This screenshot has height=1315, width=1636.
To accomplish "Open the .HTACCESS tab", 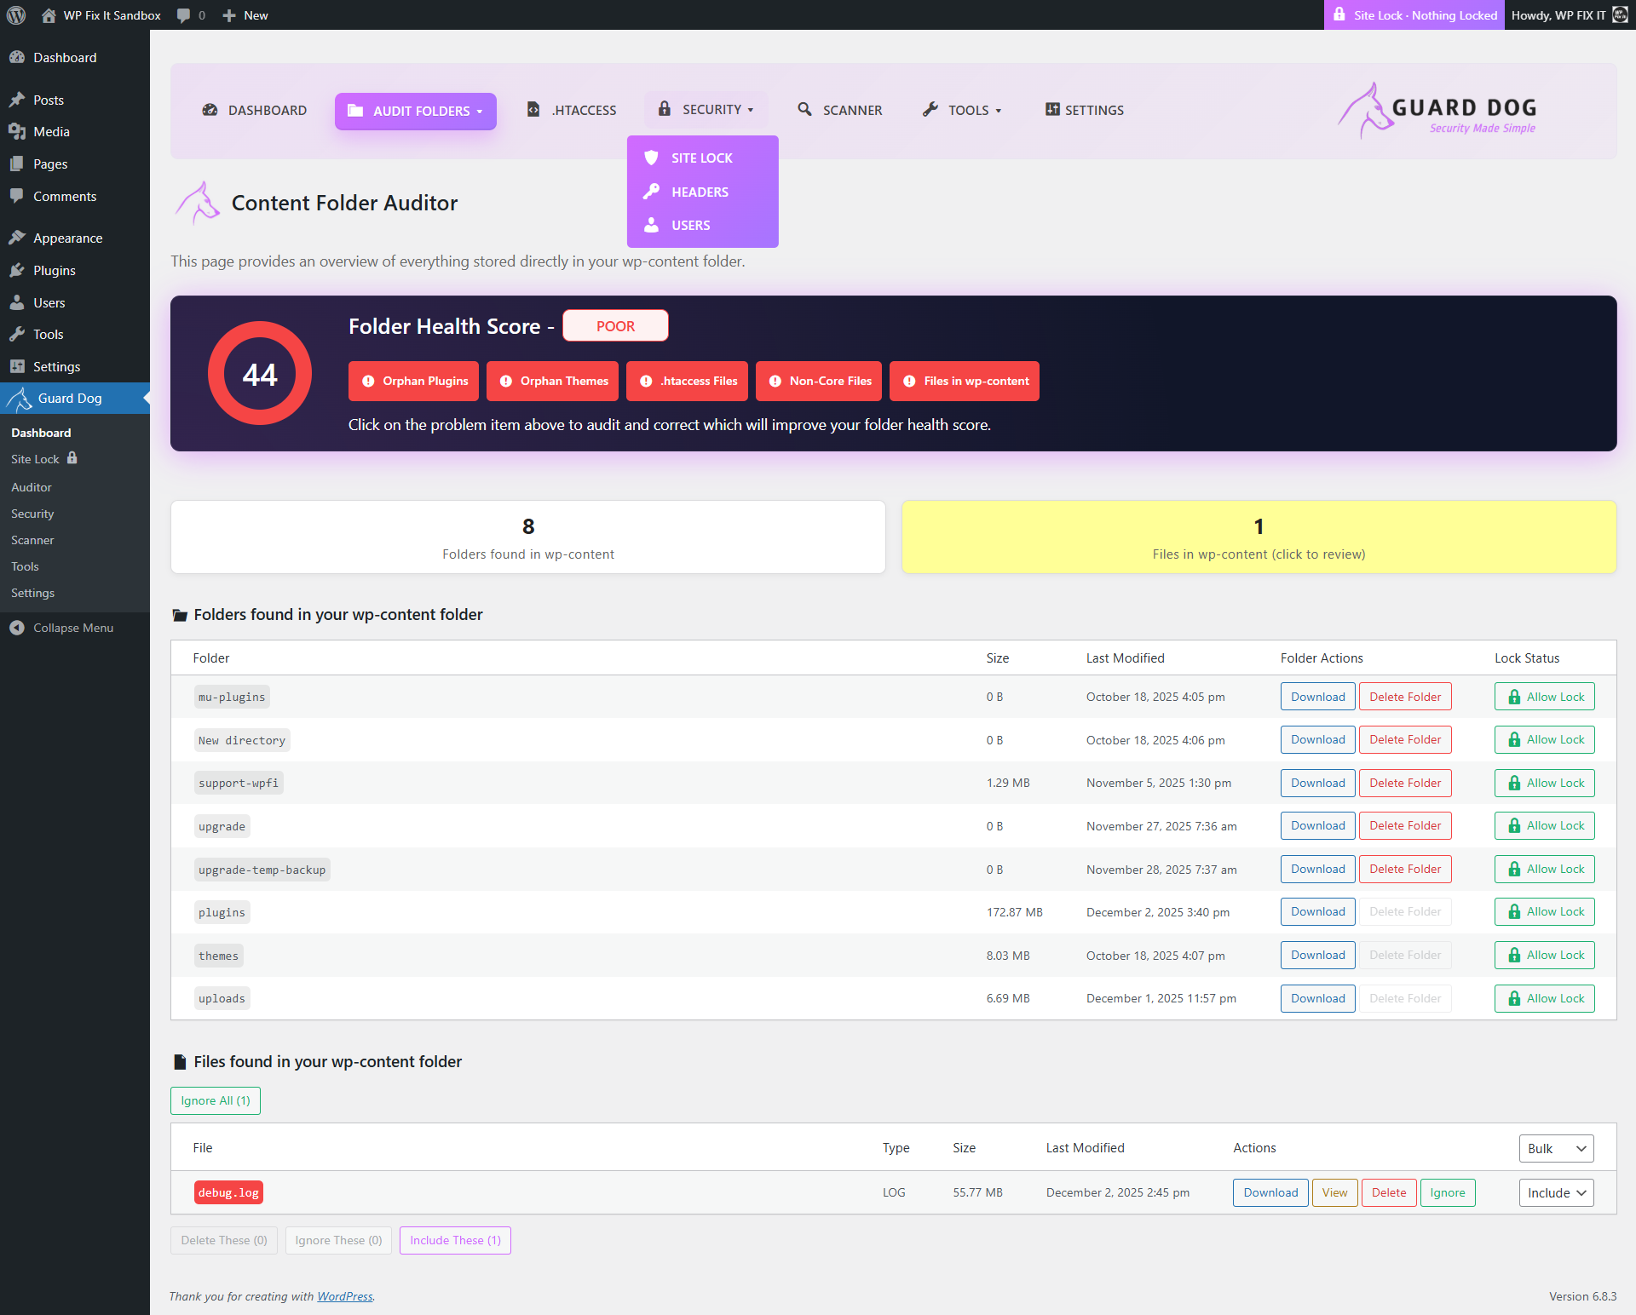I will pos(572,110).
